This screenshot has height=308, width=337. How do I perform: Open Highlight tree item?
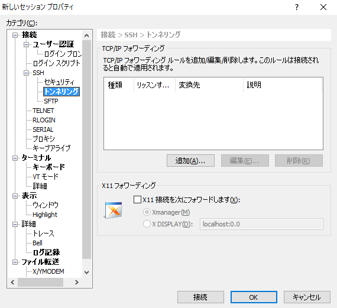click(45, 215)
